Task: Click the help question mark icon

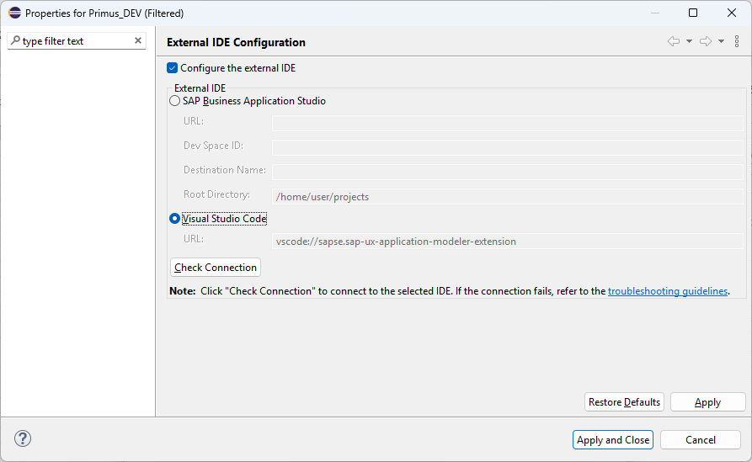Action: click(23, 438)
